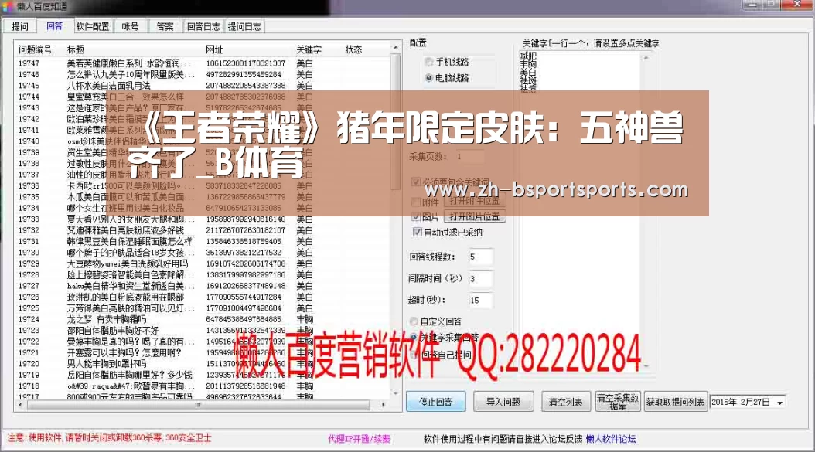815x452 pixels.
Task: Open the 帐号 tab
Action: (130, 26)
